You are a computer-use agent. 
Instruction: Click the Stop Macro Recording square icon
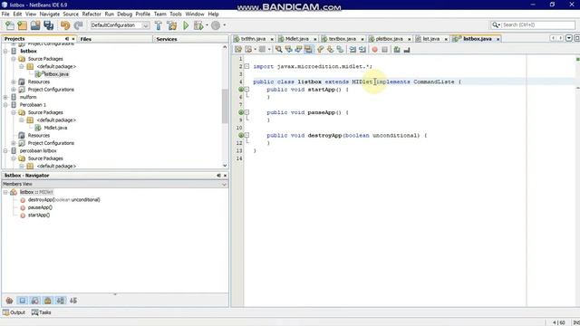click(x=384, y=49)
